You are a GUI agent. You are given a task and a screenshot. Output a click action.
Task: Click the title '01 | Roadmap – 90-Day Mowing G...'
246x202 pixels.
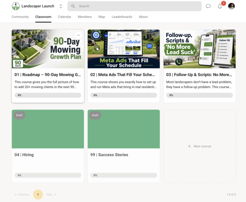(x=48, y=75)
